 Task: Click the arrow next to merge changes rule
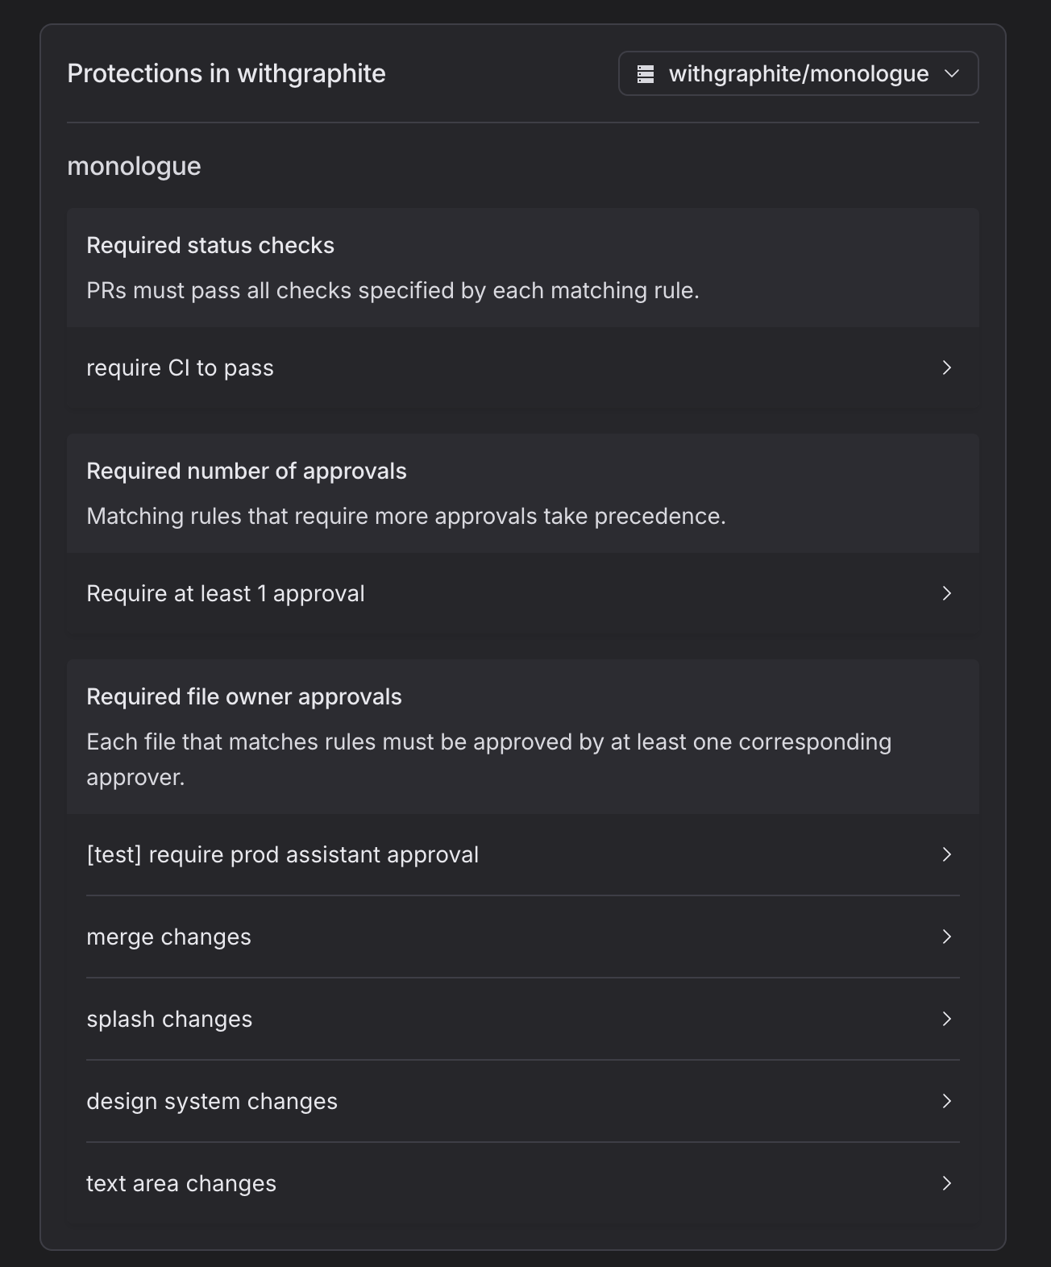947,937
